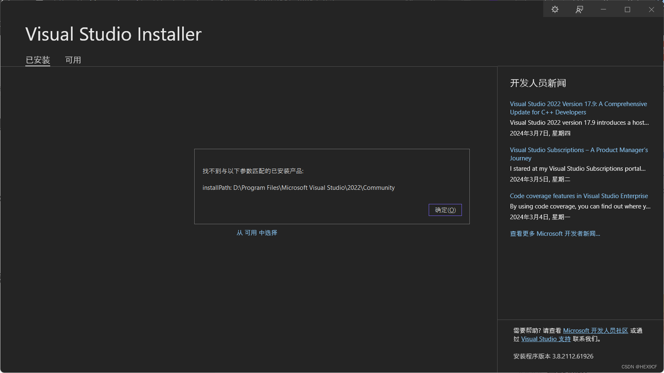Viewport: 664px width, 373px height.
Task: Open the Visual Studio 2022 17.9 article link
Action: pyautogui.click(x=578, y=108)
